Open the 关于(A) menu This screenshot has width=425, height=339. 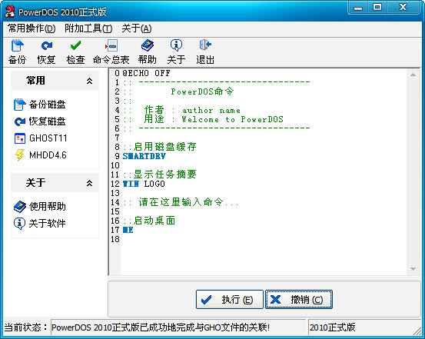tap(137, 28)
